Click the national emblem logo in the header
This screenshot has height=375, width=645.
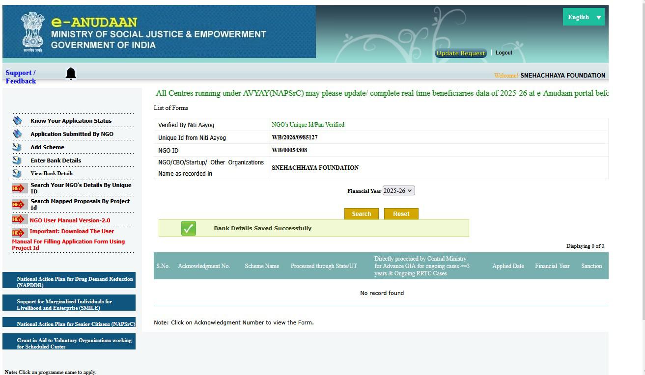[x=32, y=32]
